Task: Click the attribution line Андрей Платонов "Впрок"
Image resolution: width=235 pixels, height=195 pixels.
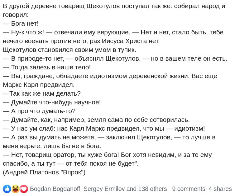Action: 44,172
